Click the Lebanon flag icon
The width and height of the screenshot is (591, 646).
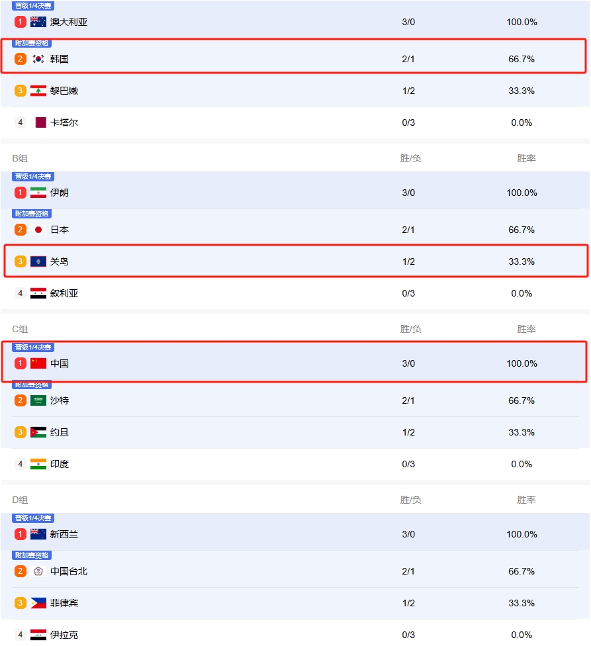click(38, 91)
